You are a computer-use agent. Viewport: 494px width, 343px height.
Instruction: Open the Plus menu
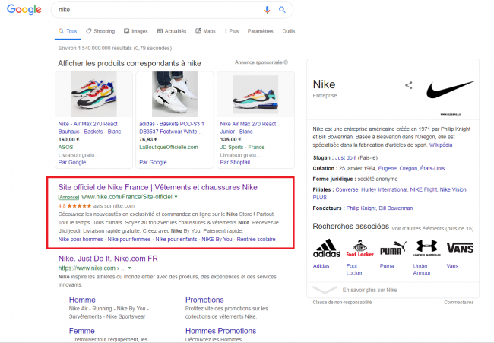[x=232, y=31]
